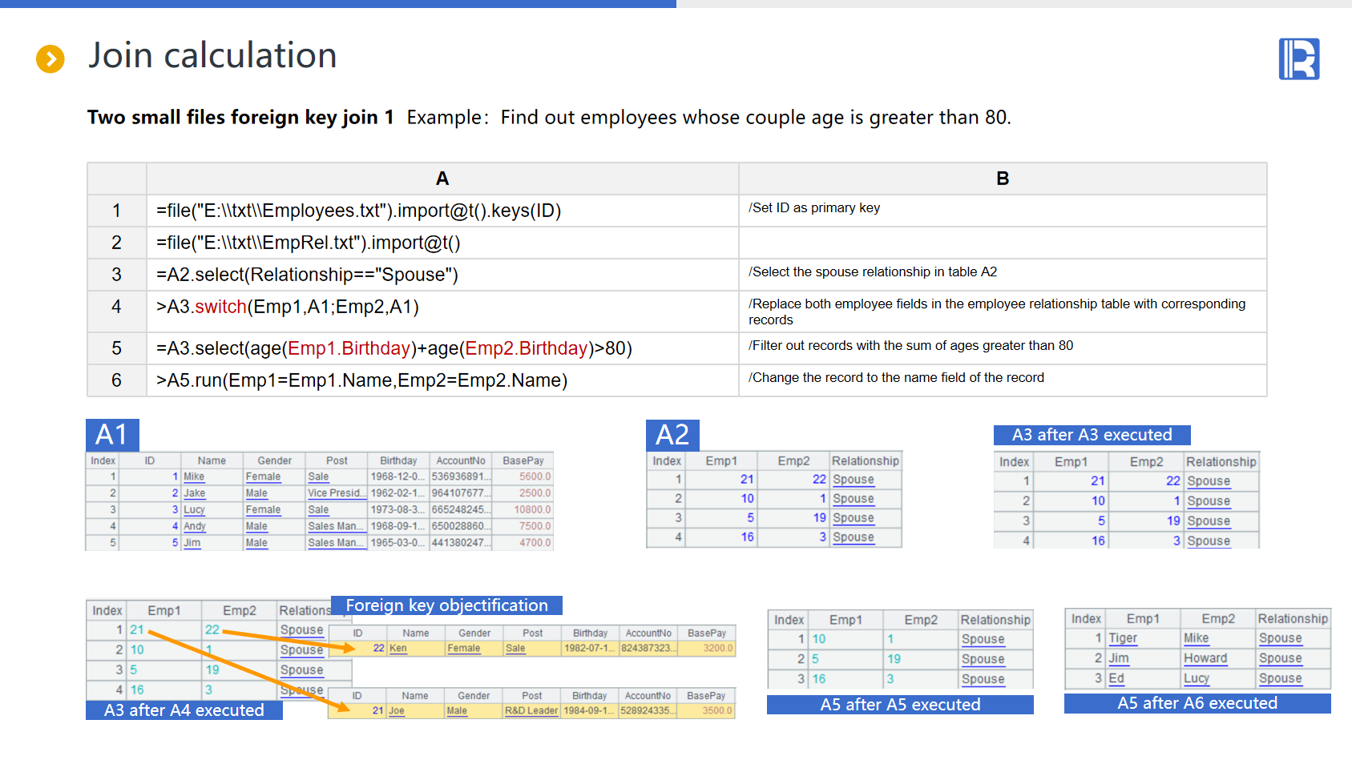Click the blue A2 table label

point(672,435)
